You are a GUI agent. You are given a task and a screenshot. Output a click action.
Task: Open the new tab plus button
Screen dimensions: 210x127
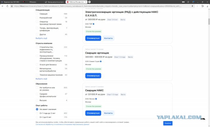(x=89, y=2)
